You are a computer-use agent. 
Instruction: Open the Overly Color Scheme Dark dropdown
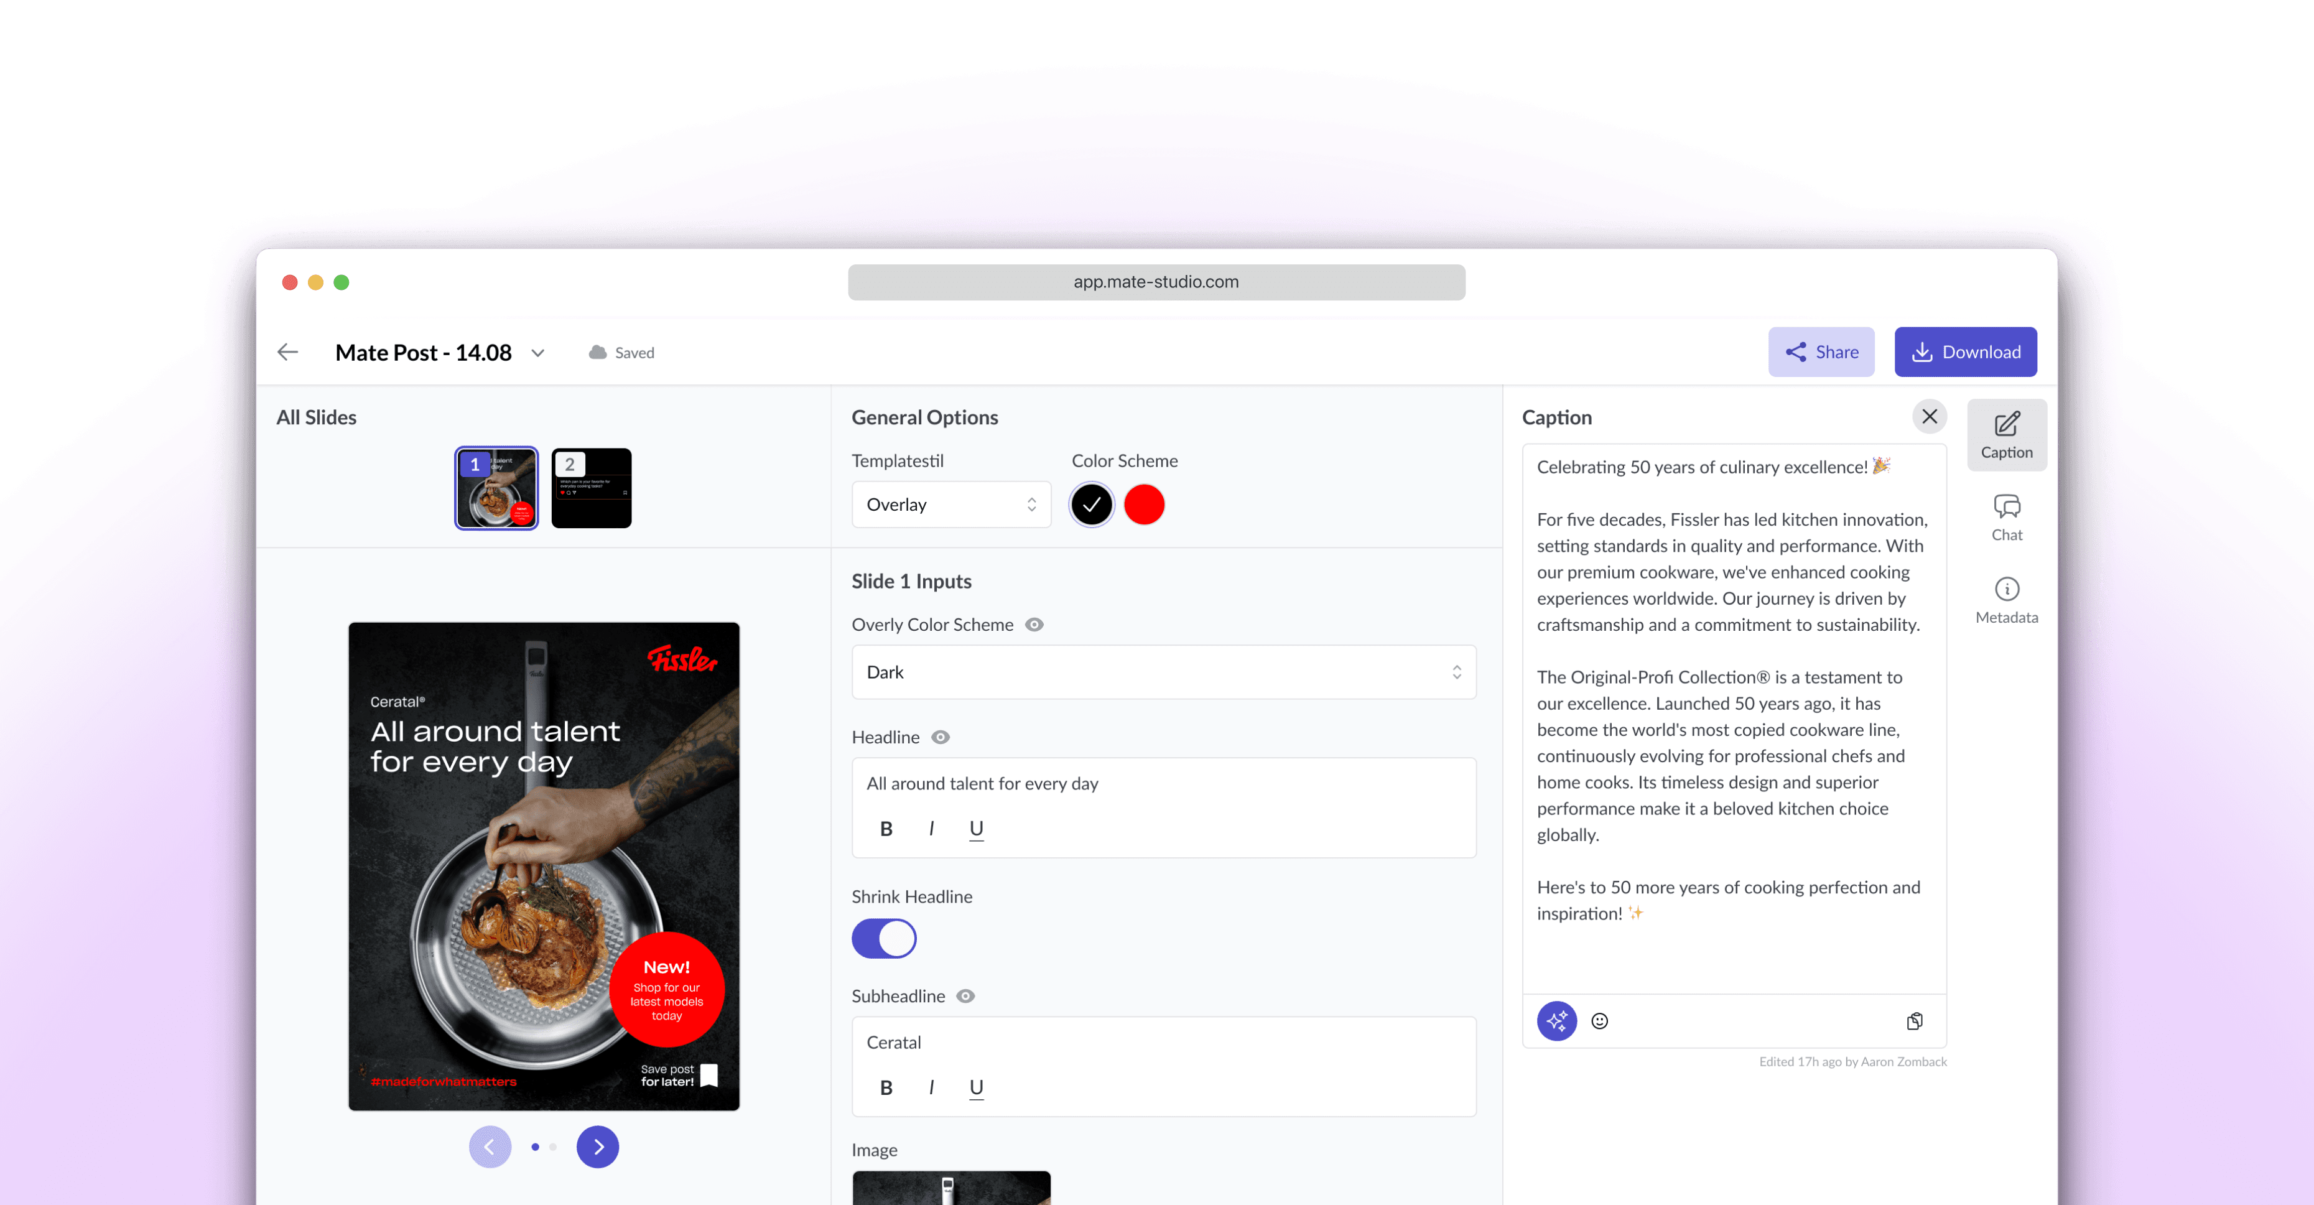point(1163,672)
